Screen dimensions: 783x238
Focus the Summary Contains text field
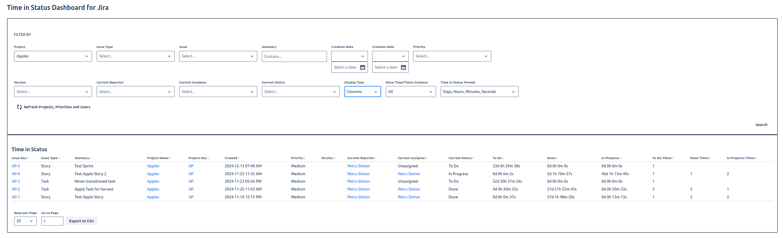pos(294,56)
